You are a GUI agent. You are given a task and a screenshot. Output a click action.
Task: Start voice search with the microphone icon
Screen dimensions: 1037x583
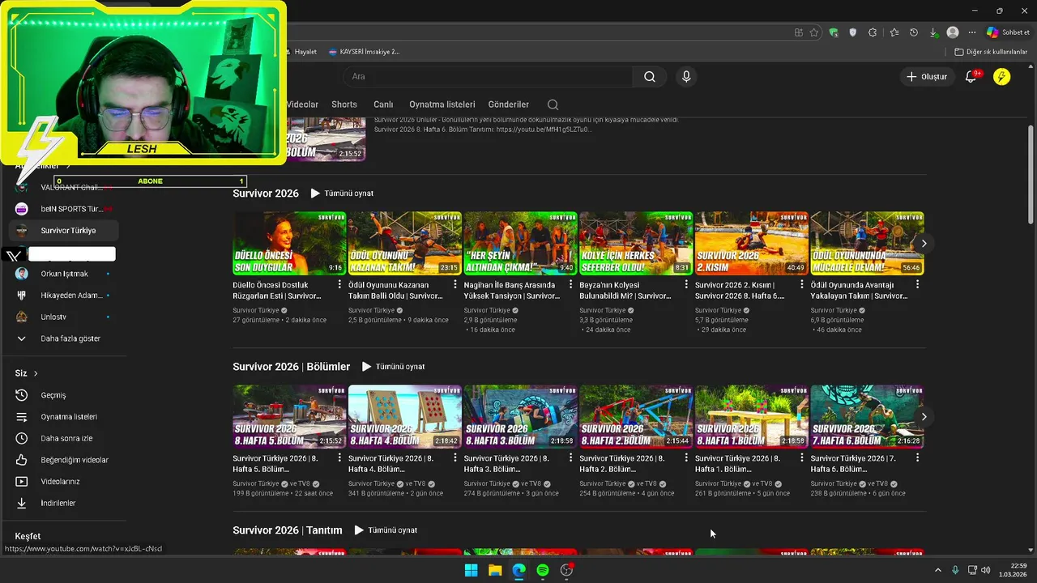point(686,77)
